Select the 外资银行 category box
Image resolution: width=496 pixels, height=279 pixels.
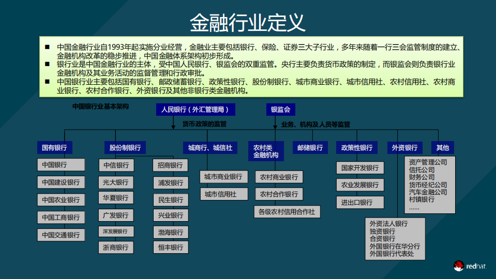(x=404, y=148)
